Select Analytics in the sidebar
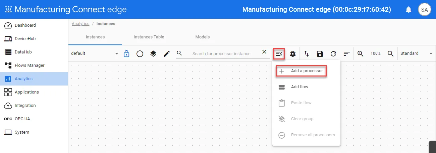The image size is (436, 153). tap(34, 79)
